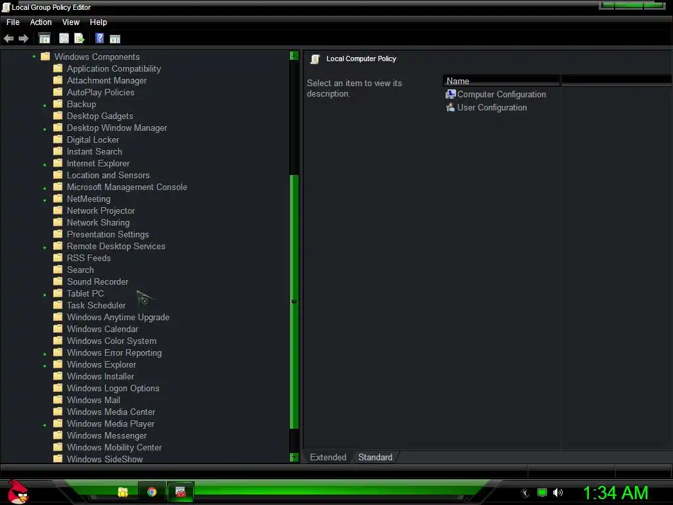Expand the Backup folder node
Screen dimensions: 673x505
click(x=45, y=105)
